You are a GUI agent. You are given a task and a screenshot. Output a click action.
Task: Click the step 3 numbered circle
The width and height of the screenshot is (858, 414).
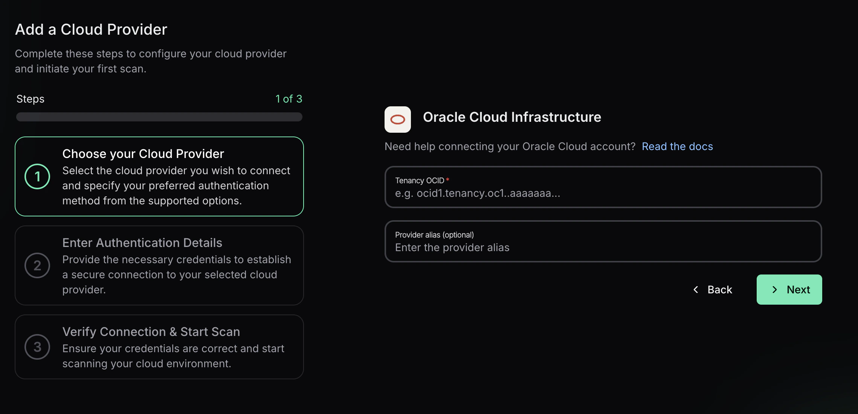pos(37,347)
